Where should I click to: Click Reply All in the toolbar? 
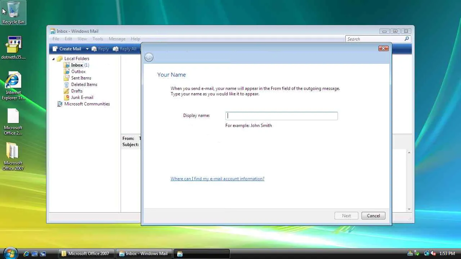(x=125, y=49)
